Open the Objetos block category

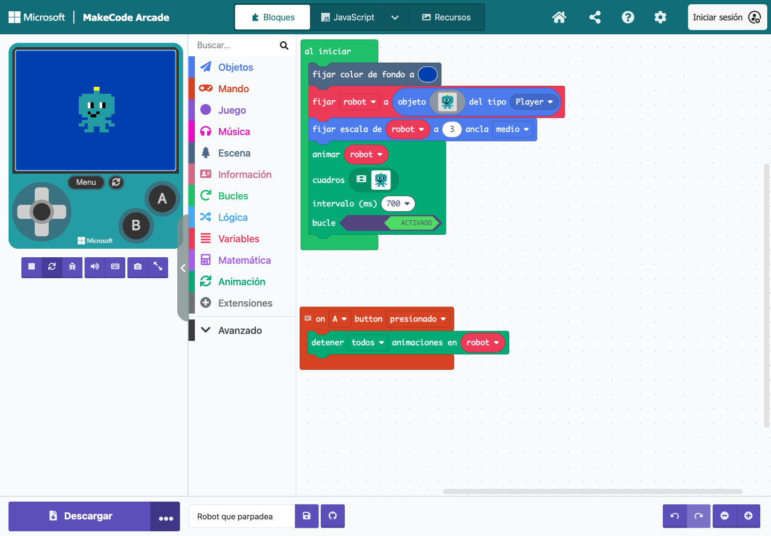coord(242,67)
